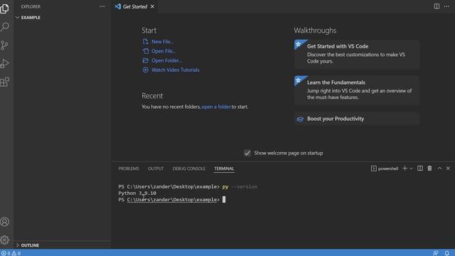This screenshot has height=256, width=455.
Task: Maximize the panel with up chevron
Action: coord(439,169)
